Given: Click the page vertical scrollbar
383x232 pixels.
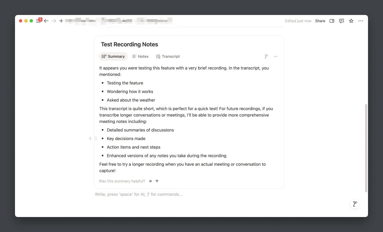Looking at the screenshot, I should [366, 148].
